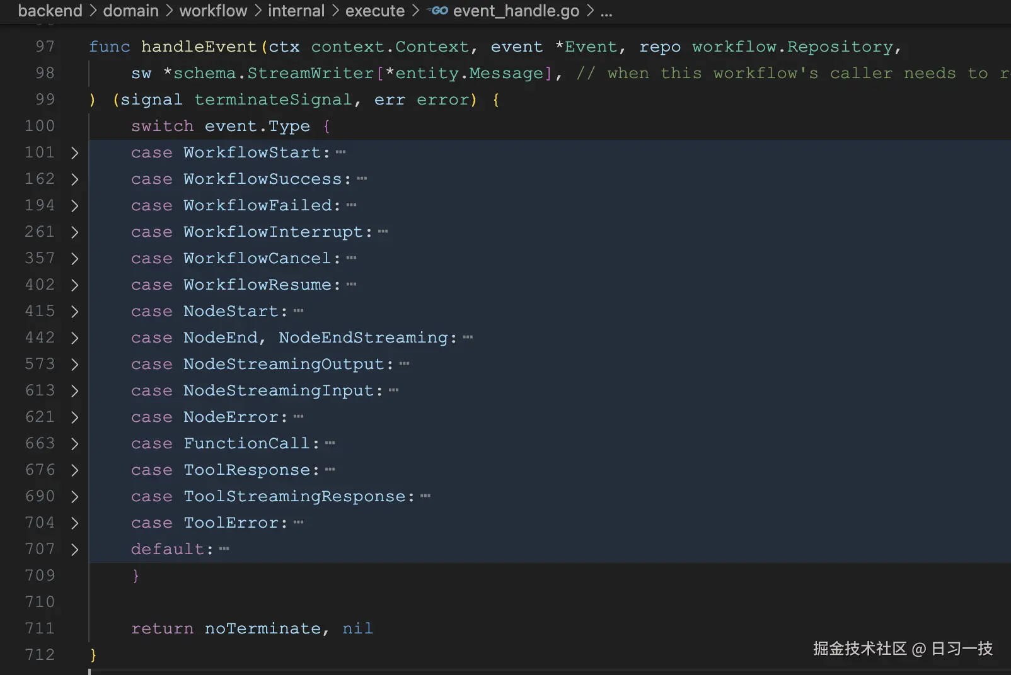This screenshot has width=1011, height=675.
Task: Click the folded ellipsis after WorkflowCancel
Action: tap(352, 258)
